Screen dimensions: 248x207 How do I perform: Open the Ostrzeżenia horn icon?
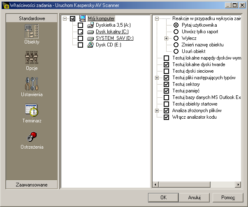pos(32,136)
